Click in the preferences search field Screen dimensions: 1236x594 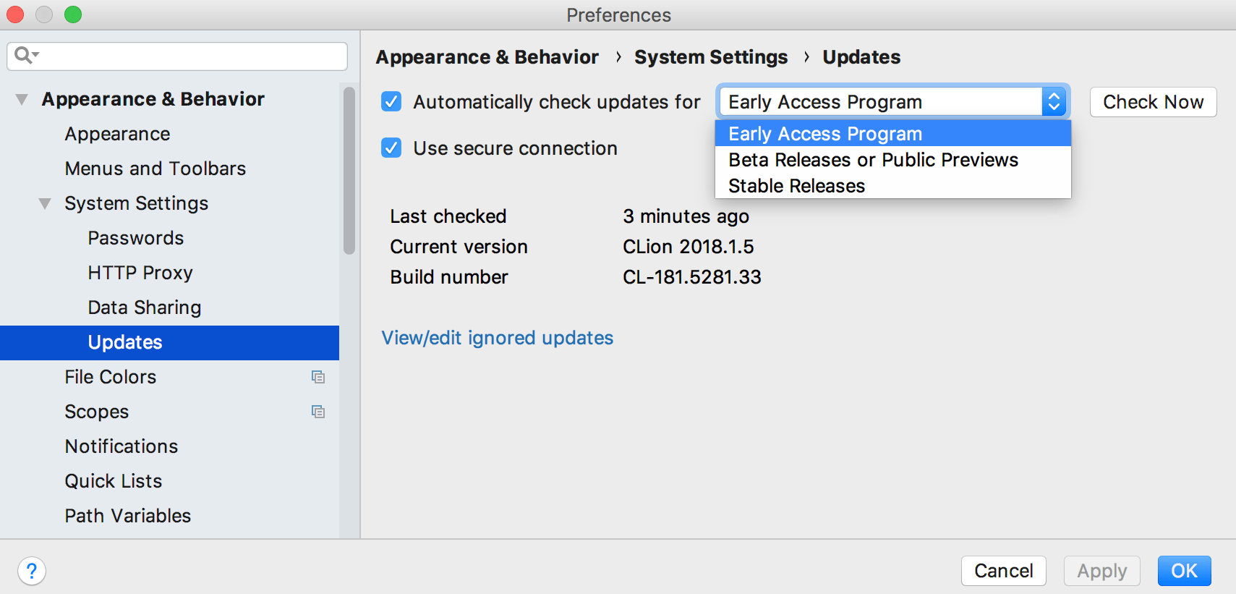click(x=188, y=56)
